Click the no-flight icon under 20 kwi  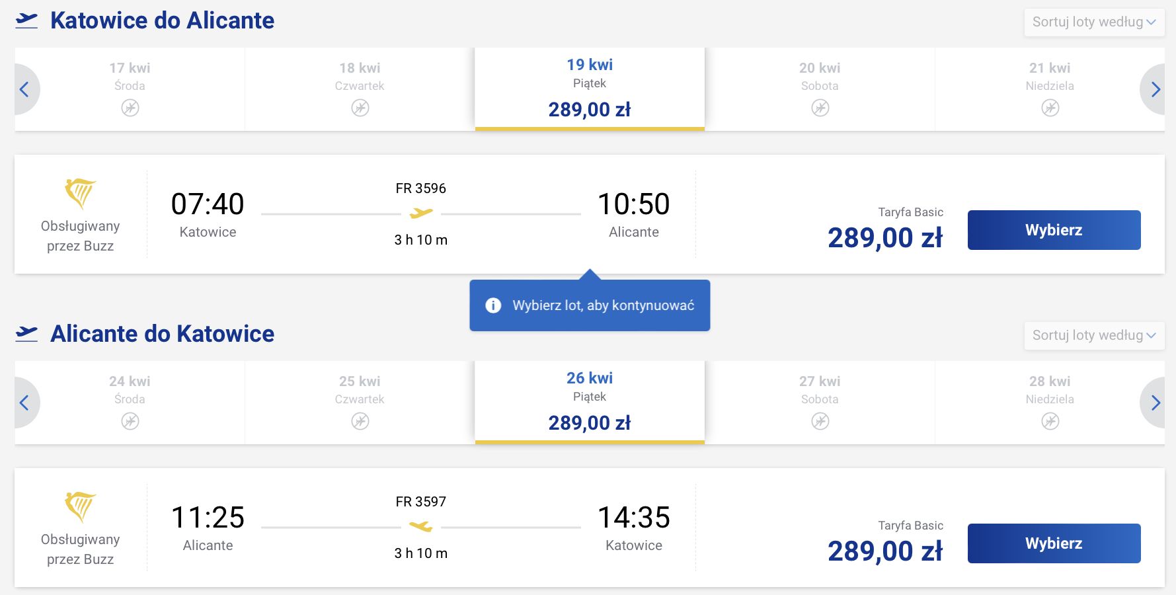pyautogui.click(x=820, y=108)
